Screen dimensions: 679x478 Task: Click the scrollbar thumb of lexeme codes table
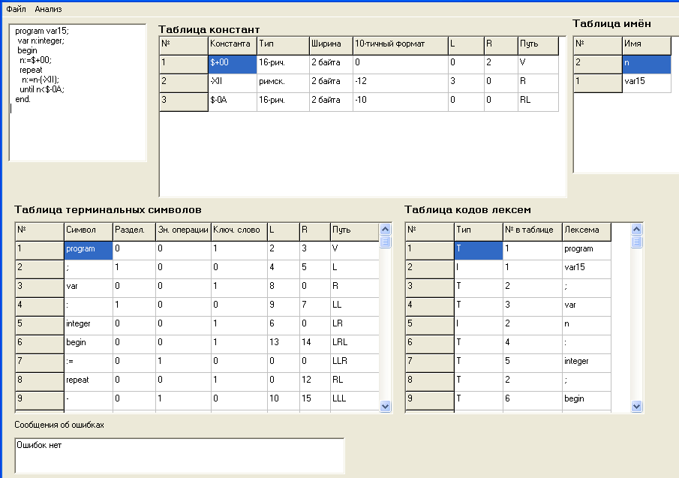[637, 242]
